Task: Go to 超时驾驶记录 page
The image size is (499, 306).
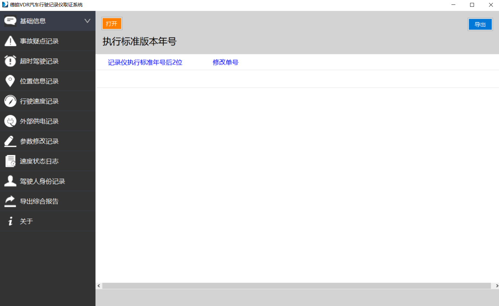Action: coord(48,61)
